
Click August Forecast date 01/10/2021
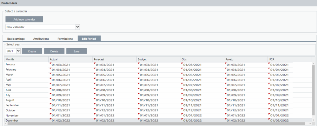click(105, 100)
